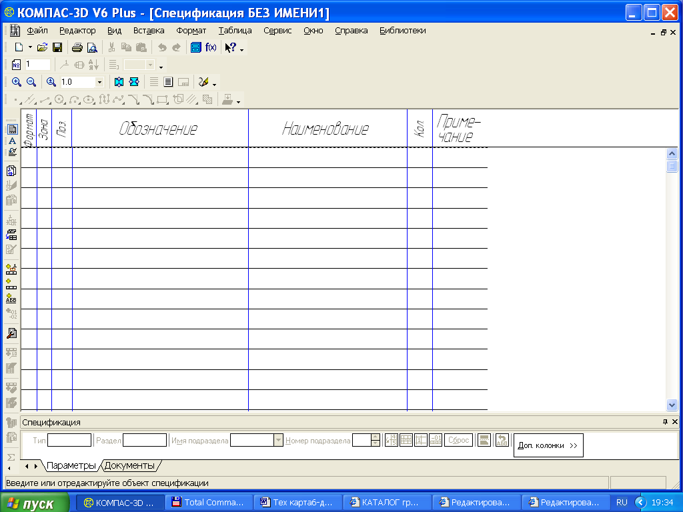
Task: Open the Вставка menu
Action: 149,31
